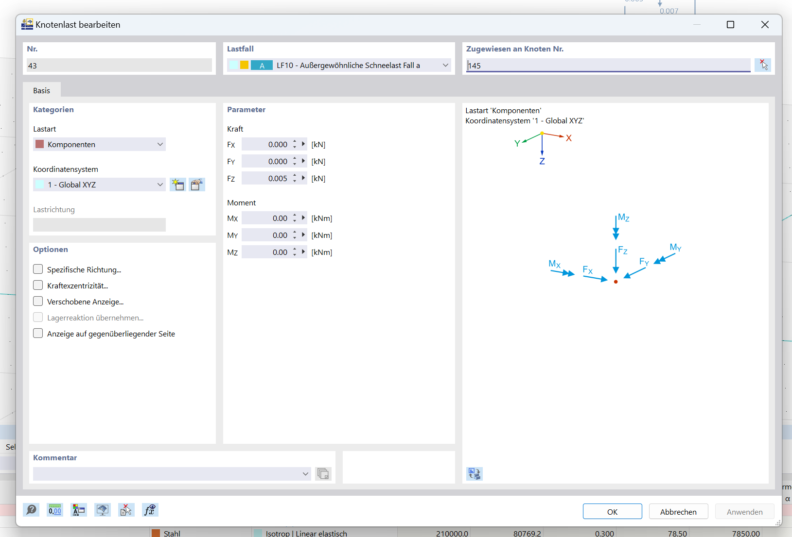The width and height of the screenshot is (792, 537).
Task: Click the MZ stepper spin arrows
Action: tap(295, 252)
